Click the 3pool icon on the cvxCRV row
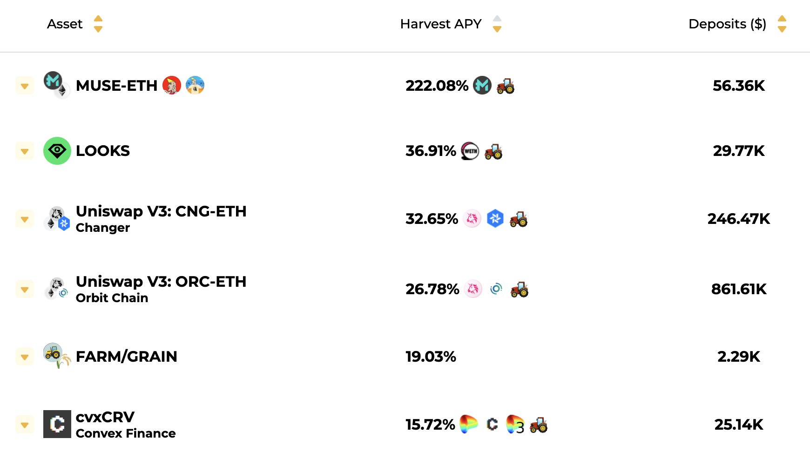This screenshot has width=810, height=459. pyautogui.click(x=514, y=425)
